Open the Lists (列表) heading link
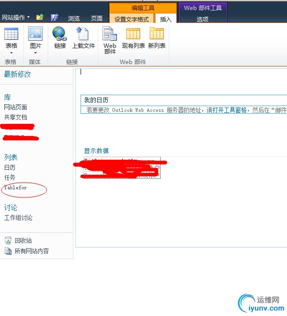287x316 pixels. [10, 157]
